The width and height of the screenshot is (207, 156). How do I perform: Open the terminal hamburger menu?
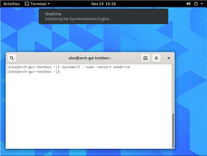point(156,58)
